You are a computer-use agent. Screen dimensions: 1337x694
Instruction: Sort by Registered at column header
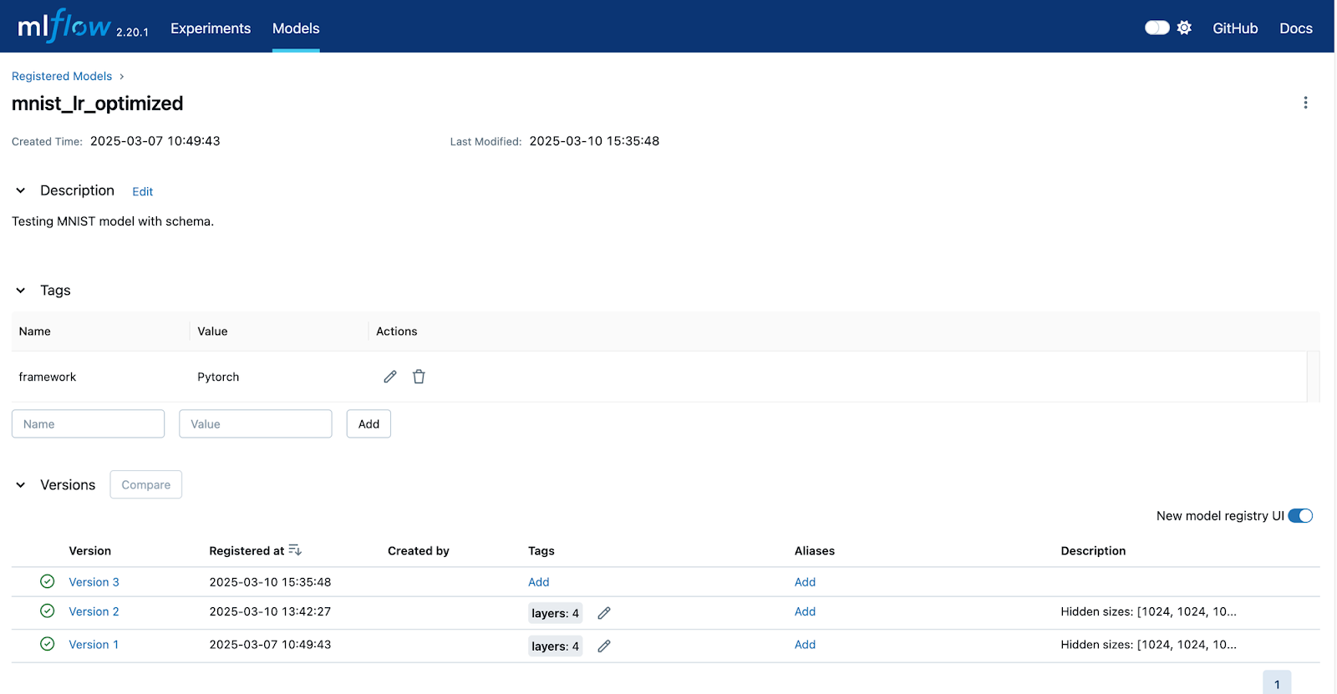[x=247, y=550]
